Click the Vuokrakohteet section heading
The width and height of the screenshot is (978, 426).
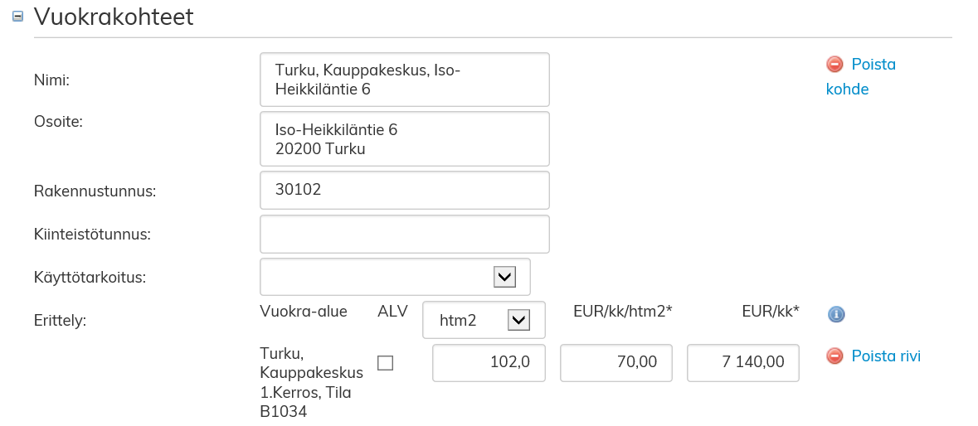click(114, 17)
